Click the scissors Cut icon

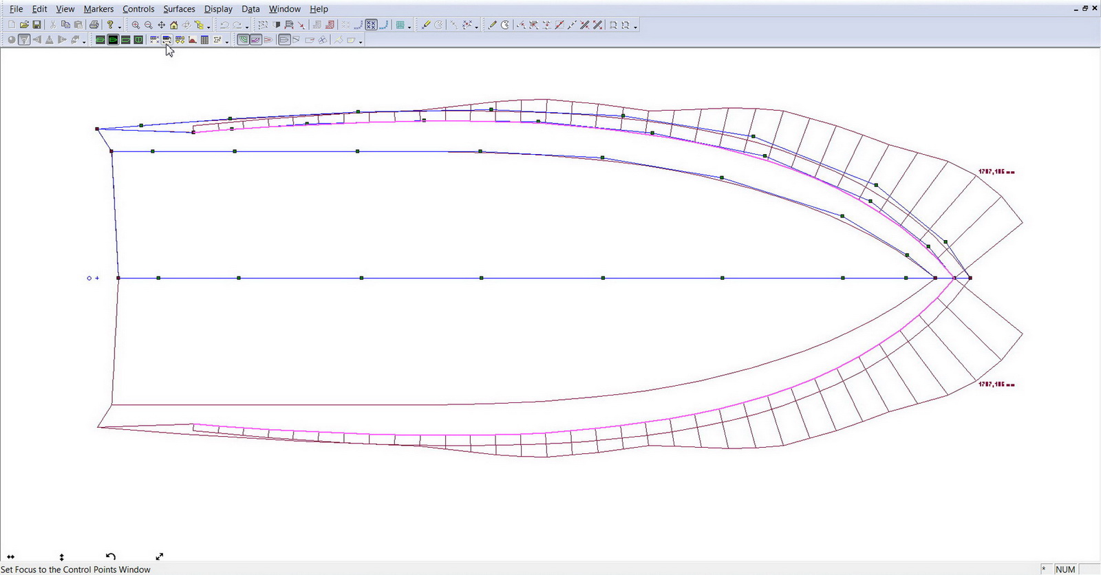(x=53, y=25)
